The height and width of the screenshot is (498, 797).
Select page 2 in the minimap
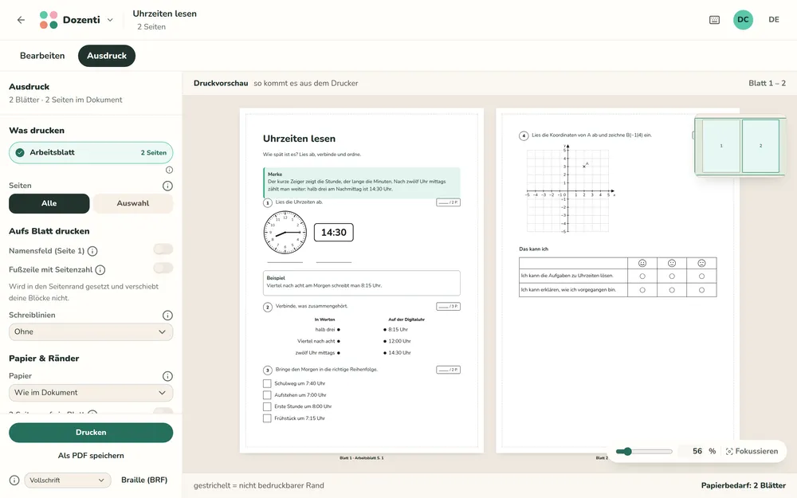(760, 146)
